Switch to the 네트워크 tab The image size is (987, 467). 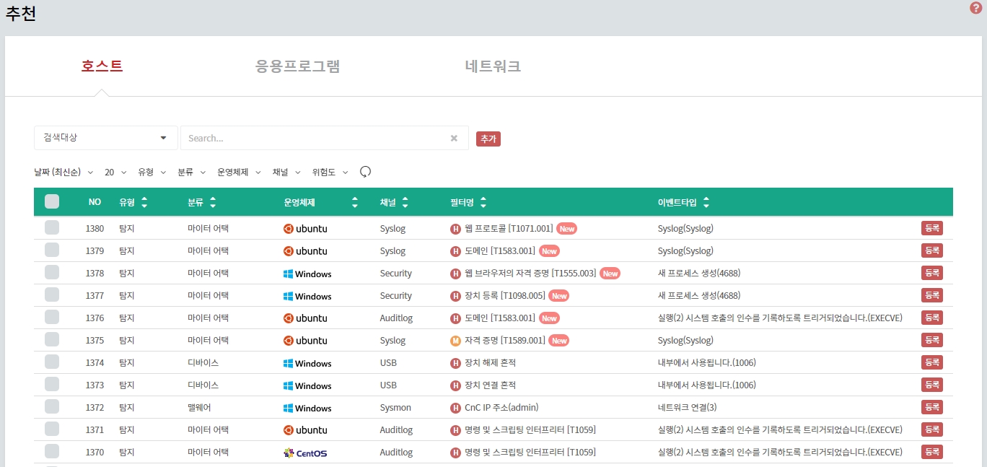tap(493, 66)
